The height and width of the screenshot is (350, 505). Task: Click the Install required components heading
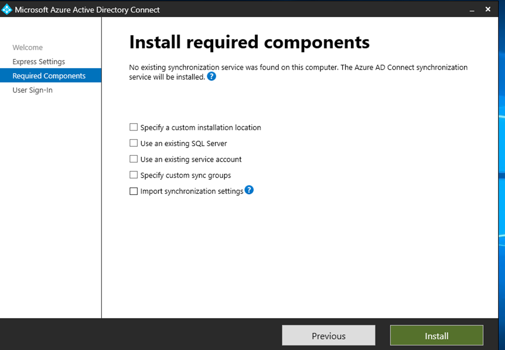click(250, 42)
